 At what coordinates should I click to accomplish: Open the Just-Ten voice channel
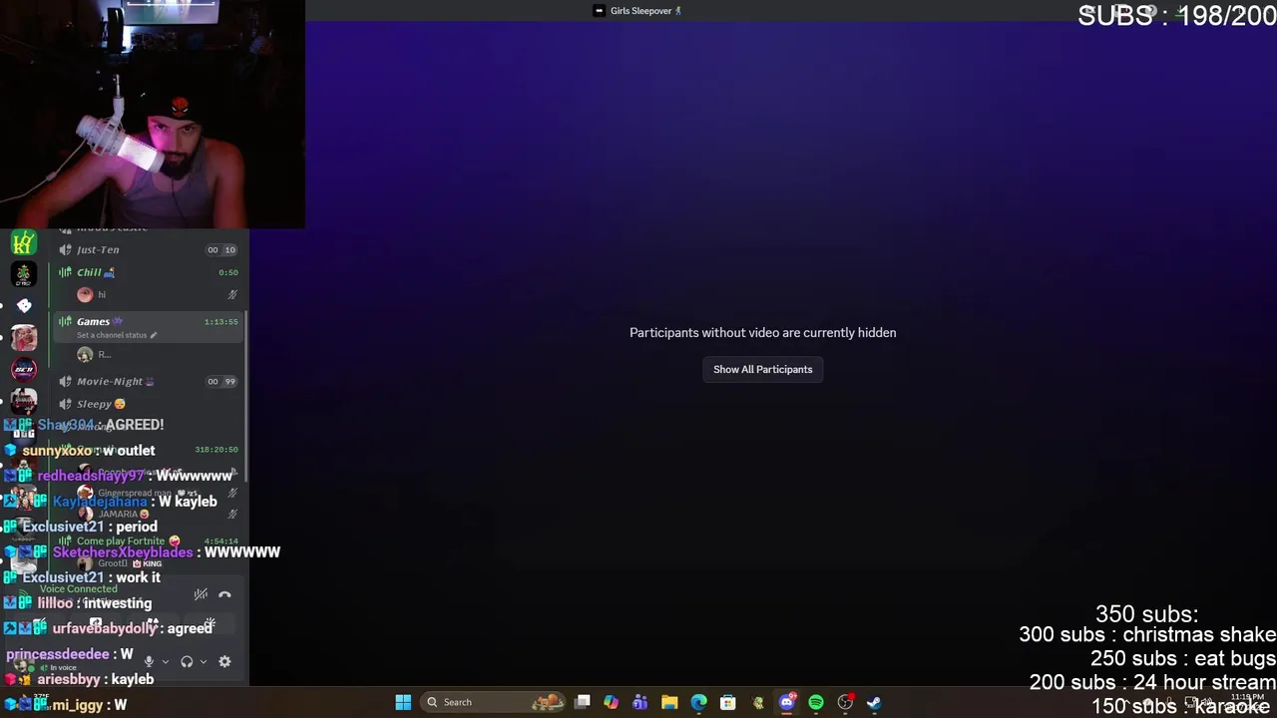point(150,249)
